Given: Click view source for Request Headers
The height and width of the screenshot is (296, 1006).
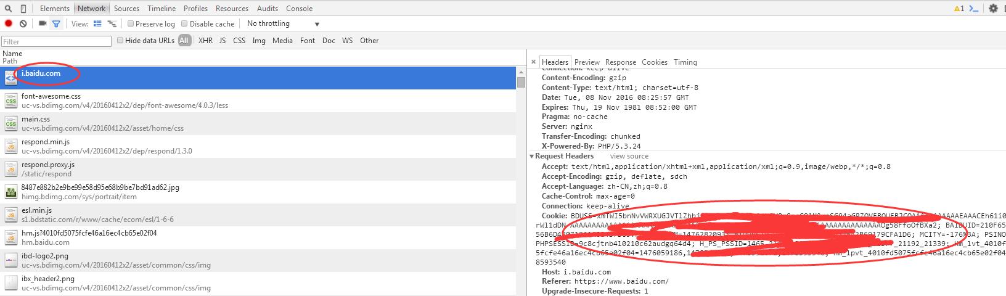Looking at the screenshot, I should (629, 156).
